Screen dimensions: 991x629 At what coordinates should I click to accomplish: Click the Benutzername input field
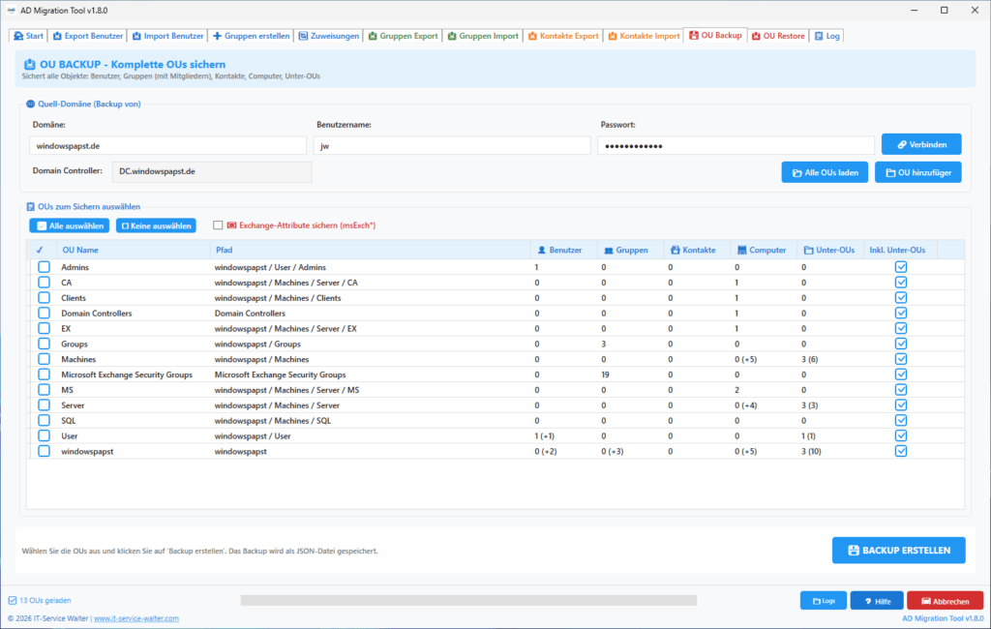[x=452, y=146]
